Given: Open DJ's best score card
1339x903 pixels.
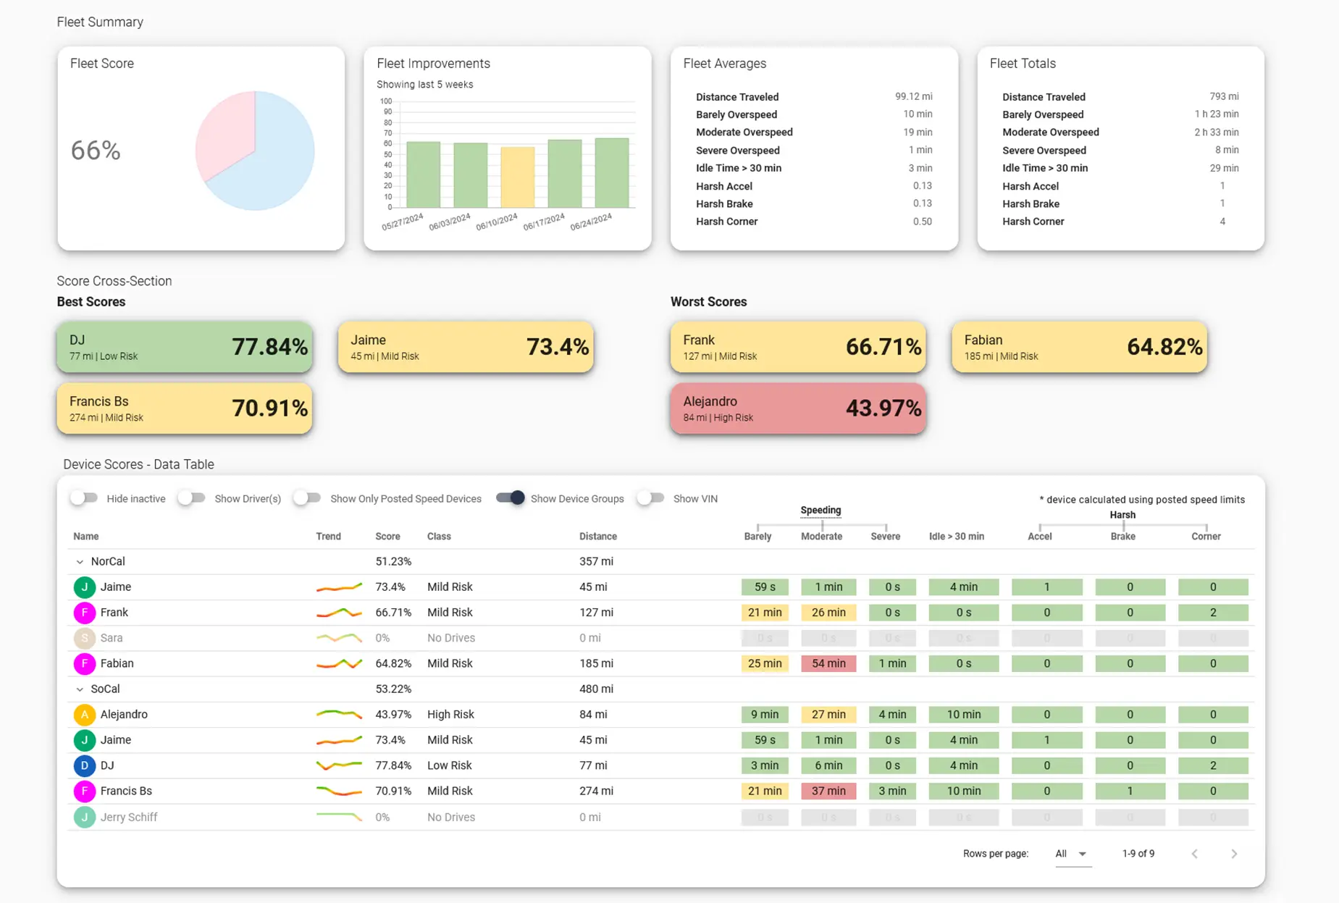Looking at the screenshot, I should pos(185,347).
